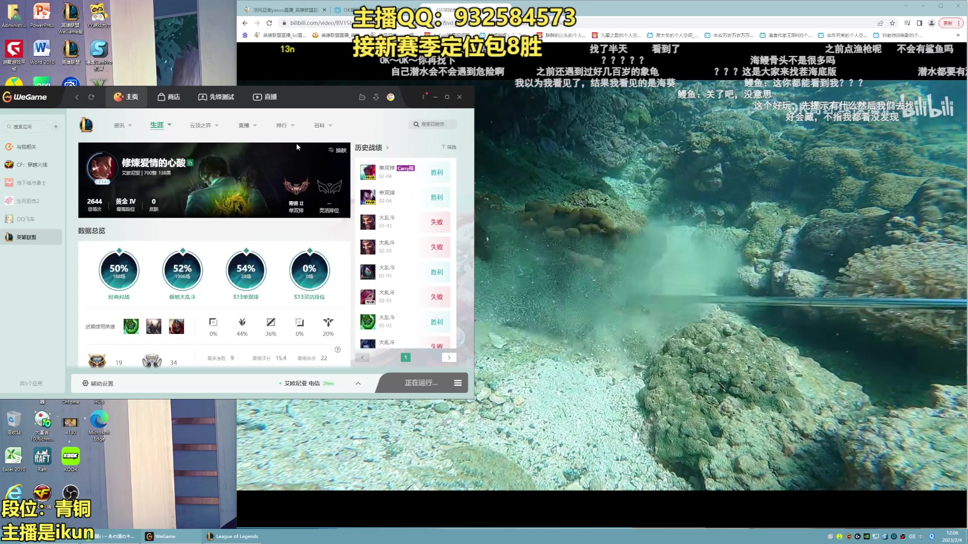Screen dimensions: 968x544
Task: Open the 正在运行 hamburger menu
Action: pyautogui.click(x=458, y=383)
